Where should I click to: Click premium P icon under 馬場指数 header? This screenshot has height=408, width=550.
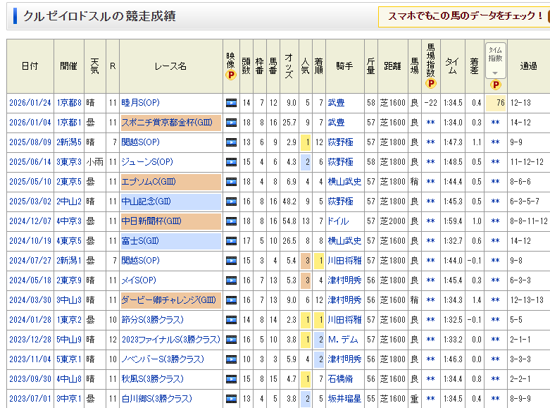[431, 83]
